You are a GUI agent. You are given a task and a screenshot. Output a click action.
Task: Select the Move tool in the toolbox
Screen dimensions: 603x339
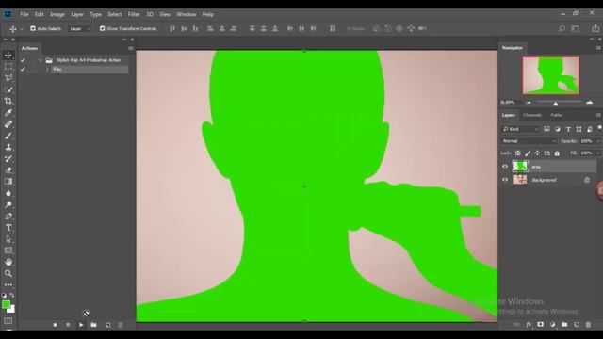(8, 56)
